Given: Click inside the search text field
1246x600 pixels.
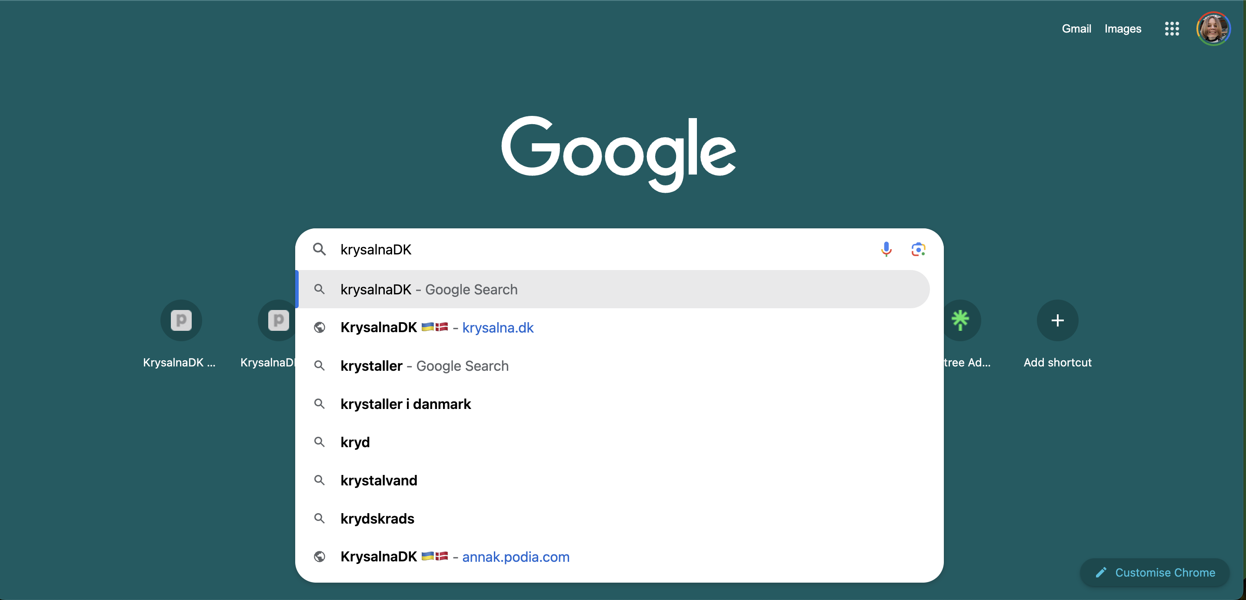Looking at the screenshot, I should pos(580,249).
